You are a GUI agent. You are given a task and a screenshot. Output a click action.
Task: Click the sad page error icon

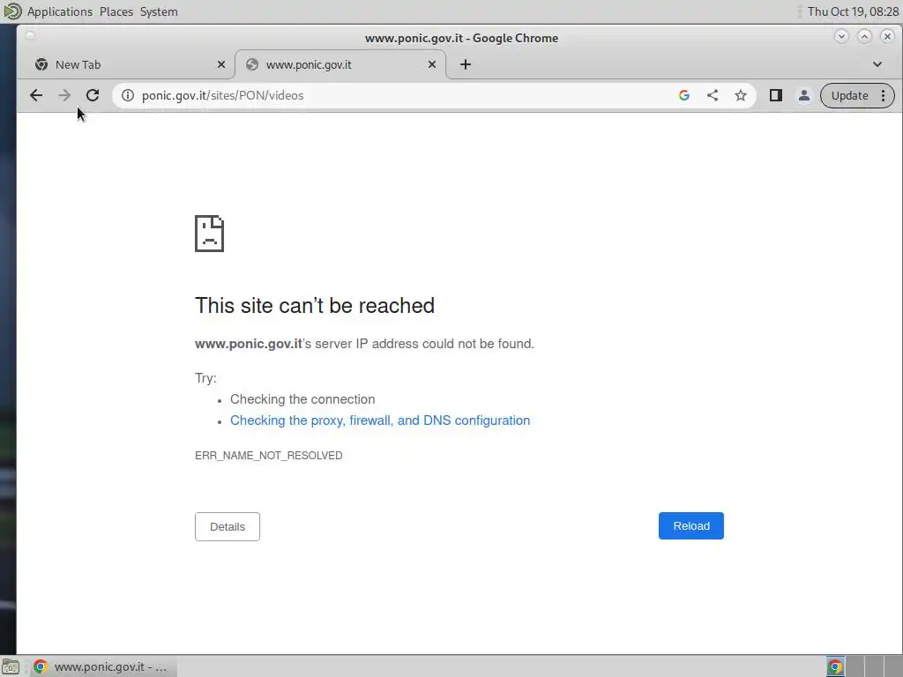(x=210, y=234)
